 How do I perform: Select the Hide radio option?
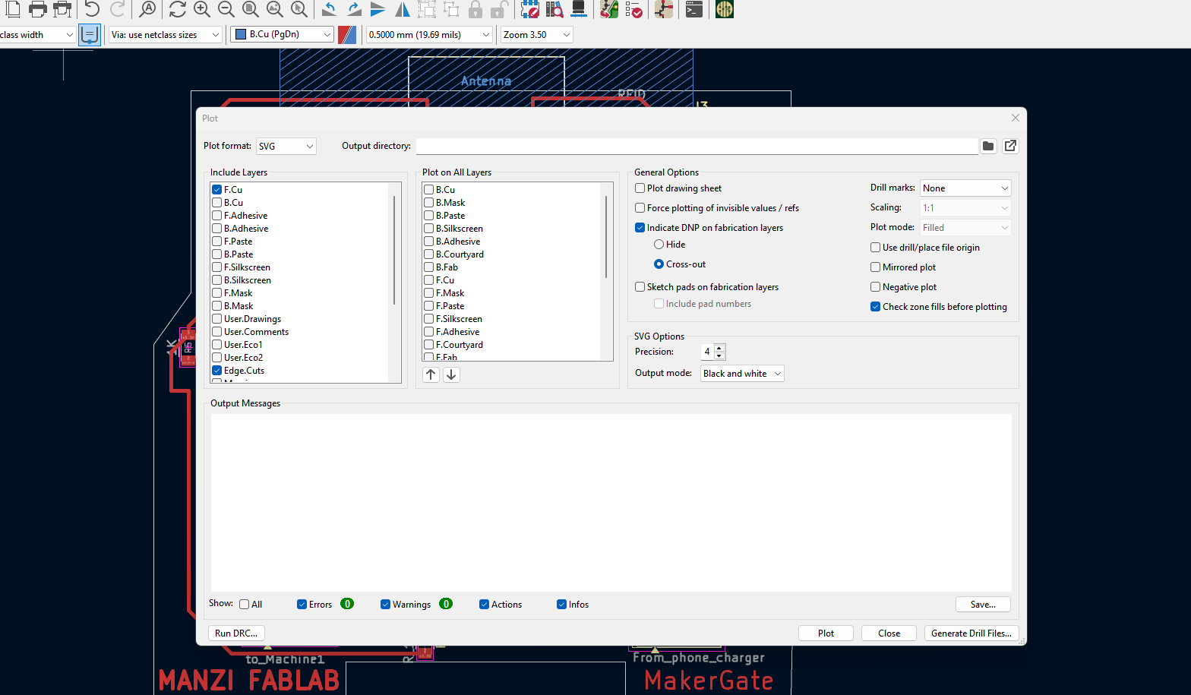click(x=659, y=245)
